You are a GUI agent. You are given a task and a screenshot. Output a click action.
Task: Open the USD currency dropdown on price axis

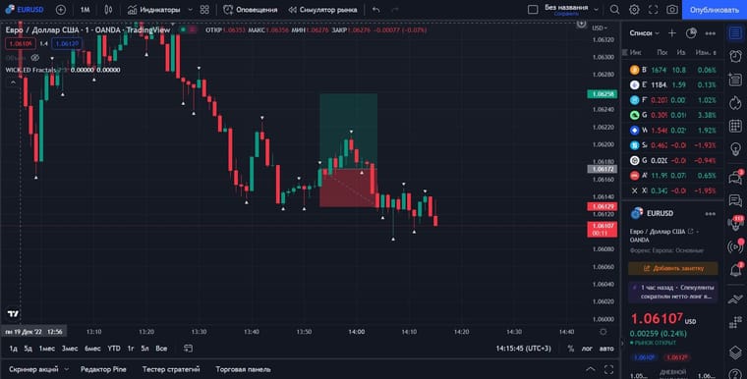click(600, 28)
